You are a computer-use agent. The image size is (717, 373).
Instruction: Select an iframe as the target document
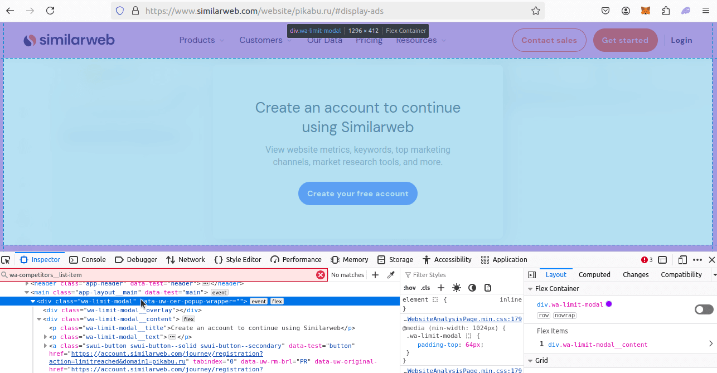(x=662, y=260)
